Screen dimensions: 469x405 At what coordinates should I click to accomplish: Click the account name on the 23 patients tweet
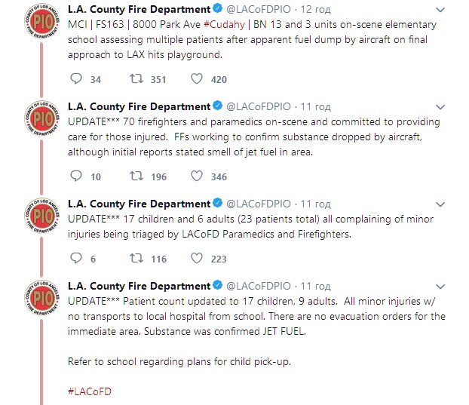tap(139, 204)
